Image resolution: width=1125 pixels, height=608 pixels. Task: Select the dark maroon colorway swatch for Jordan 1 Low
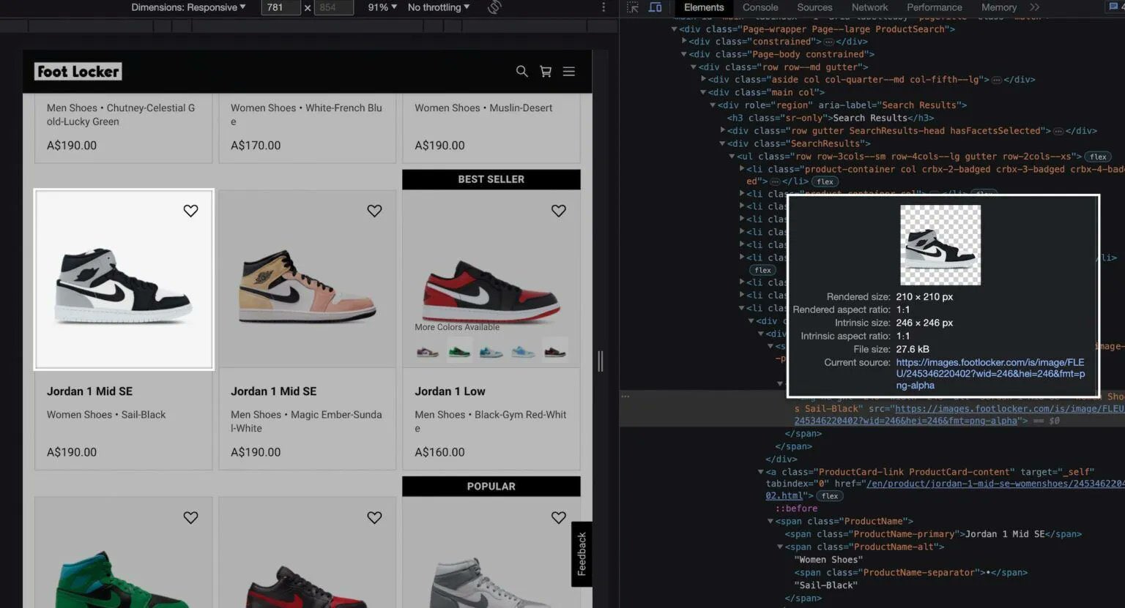click(x=554, y=351)
